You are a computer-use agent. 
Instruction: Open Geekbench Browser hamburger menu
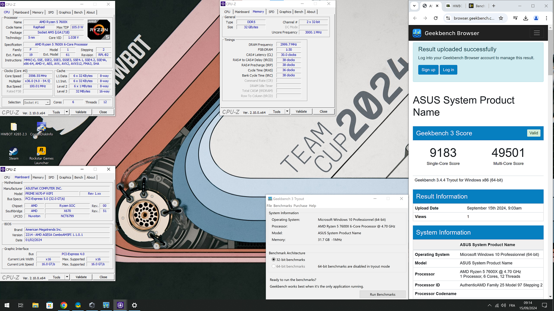pos(537,33)
